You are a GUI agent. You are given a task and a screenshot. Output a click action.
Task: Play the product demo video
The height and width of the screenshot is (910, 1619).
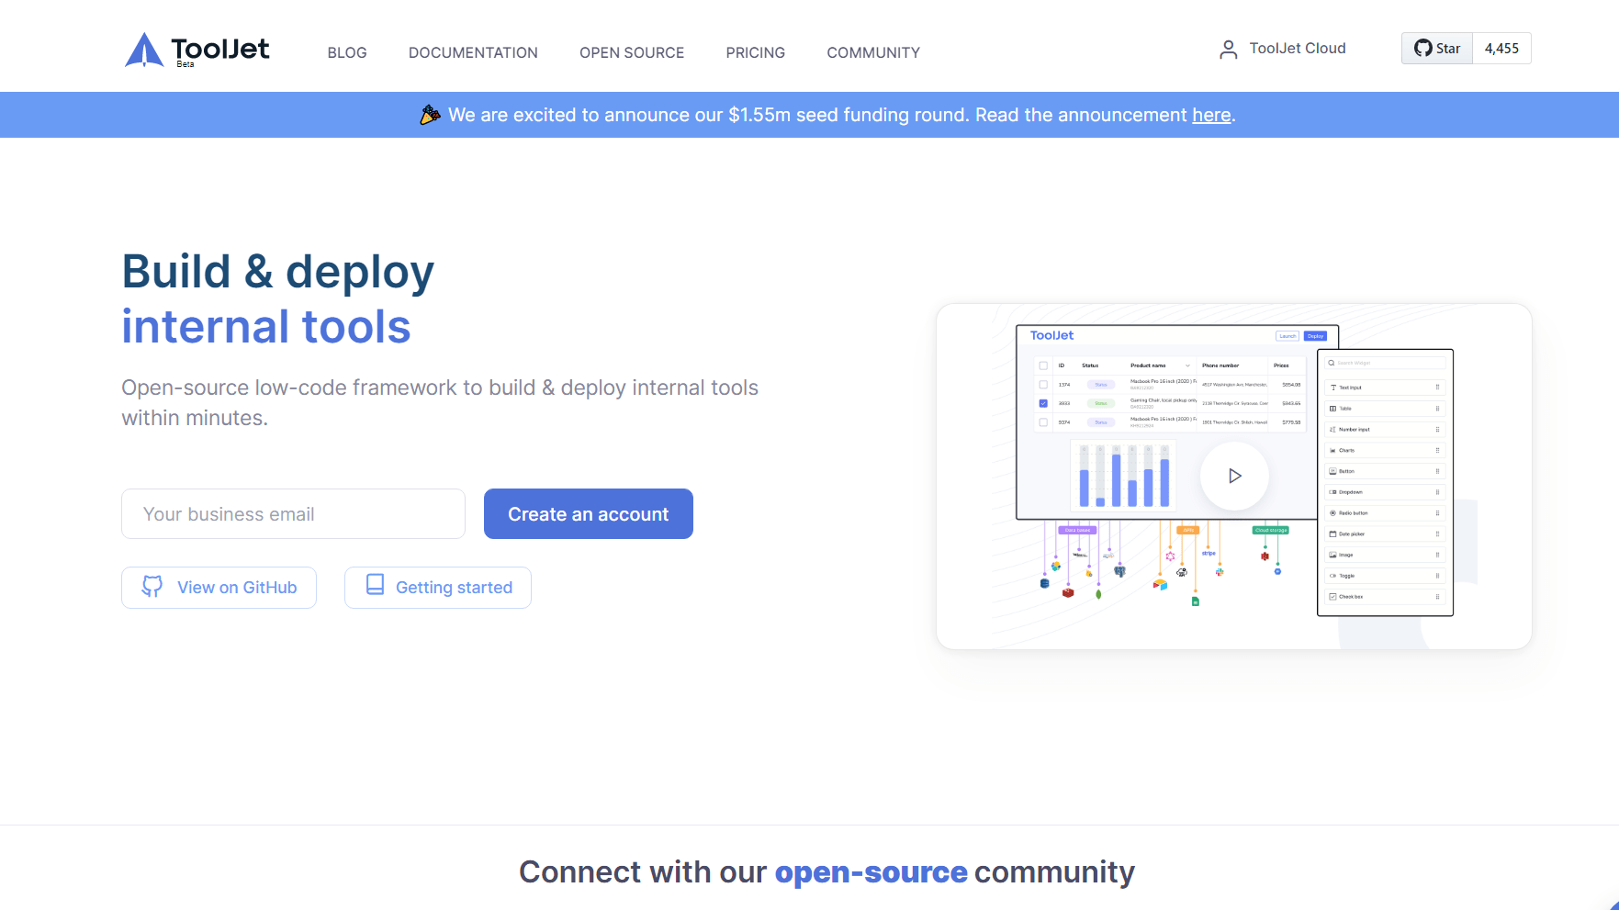pyautogui.click(x=1234, y=476)
